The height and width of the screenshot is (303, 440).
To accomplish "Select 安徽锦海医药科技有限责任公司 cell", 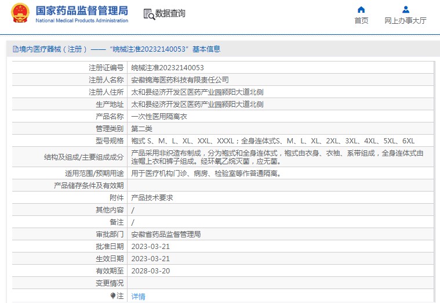I will (x=180, y=80).
